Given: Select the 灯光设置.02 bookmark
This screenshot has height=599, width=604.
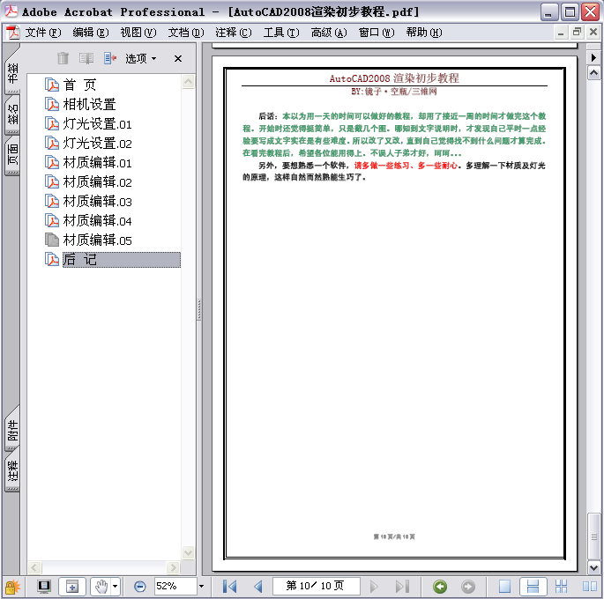Looking at the screenshot, I should [x=98, y=143].
